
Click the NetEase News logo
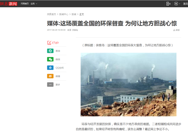click(8, 4)
